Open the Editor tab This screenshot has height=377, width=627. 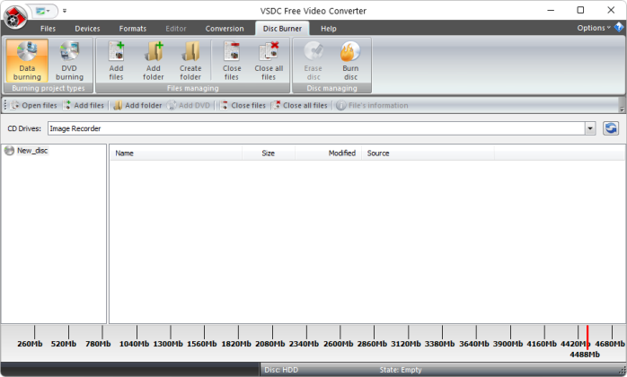[176, 29]
